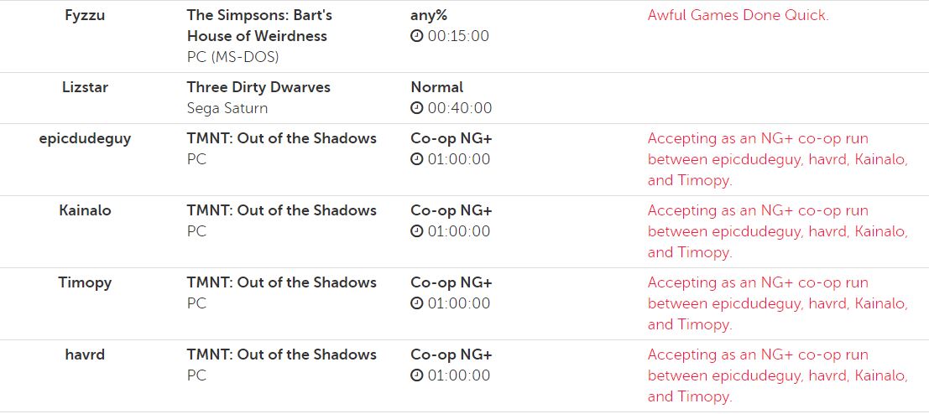Click the clock icon in havrd's row
Viewport: 929px width, 414px height.
click(417, 376)
